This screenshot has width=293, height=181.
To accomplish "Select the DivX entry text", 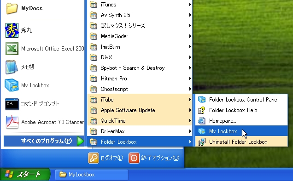I will click(106, 57).
